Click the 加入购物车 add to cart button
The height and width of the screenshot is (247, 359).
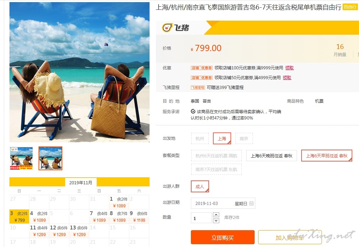[290, 238]
